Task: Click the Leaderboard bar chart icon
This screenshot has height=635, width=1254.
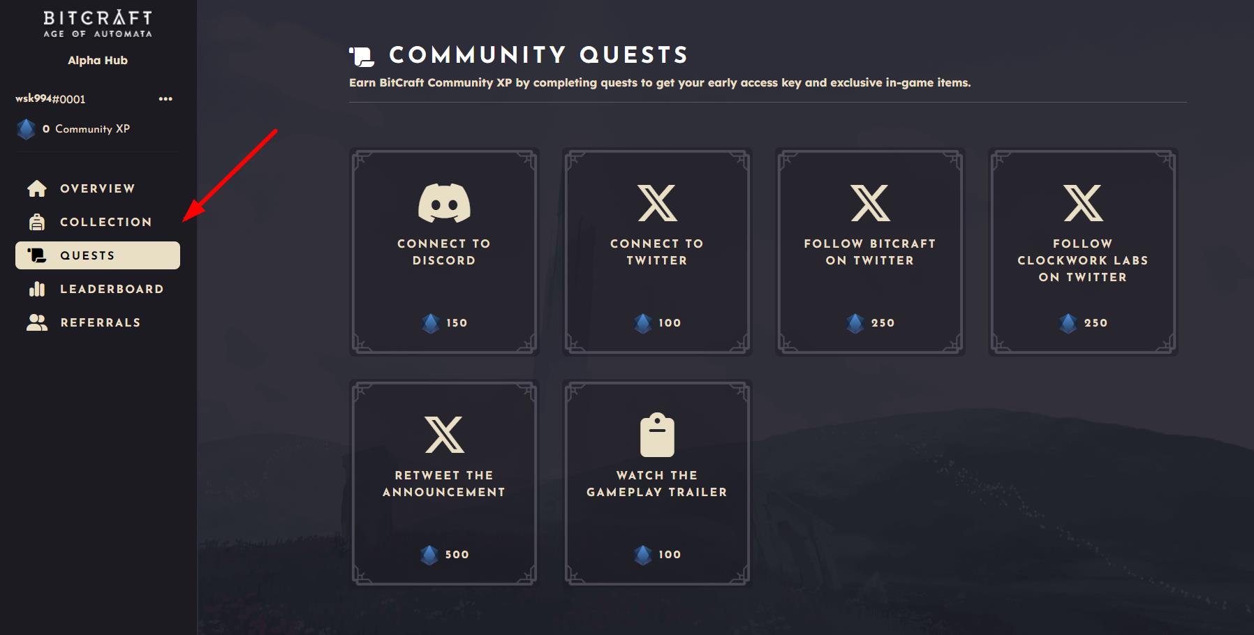Action: [x=37, y=289]
